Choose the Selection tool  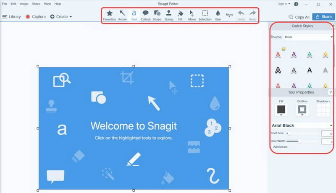click(x=205, y=16)
